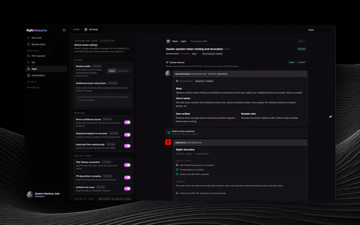Screen dimensions: 360x225
Task: Click the GitHub review settings heading
Action: (x=86, y=45)
